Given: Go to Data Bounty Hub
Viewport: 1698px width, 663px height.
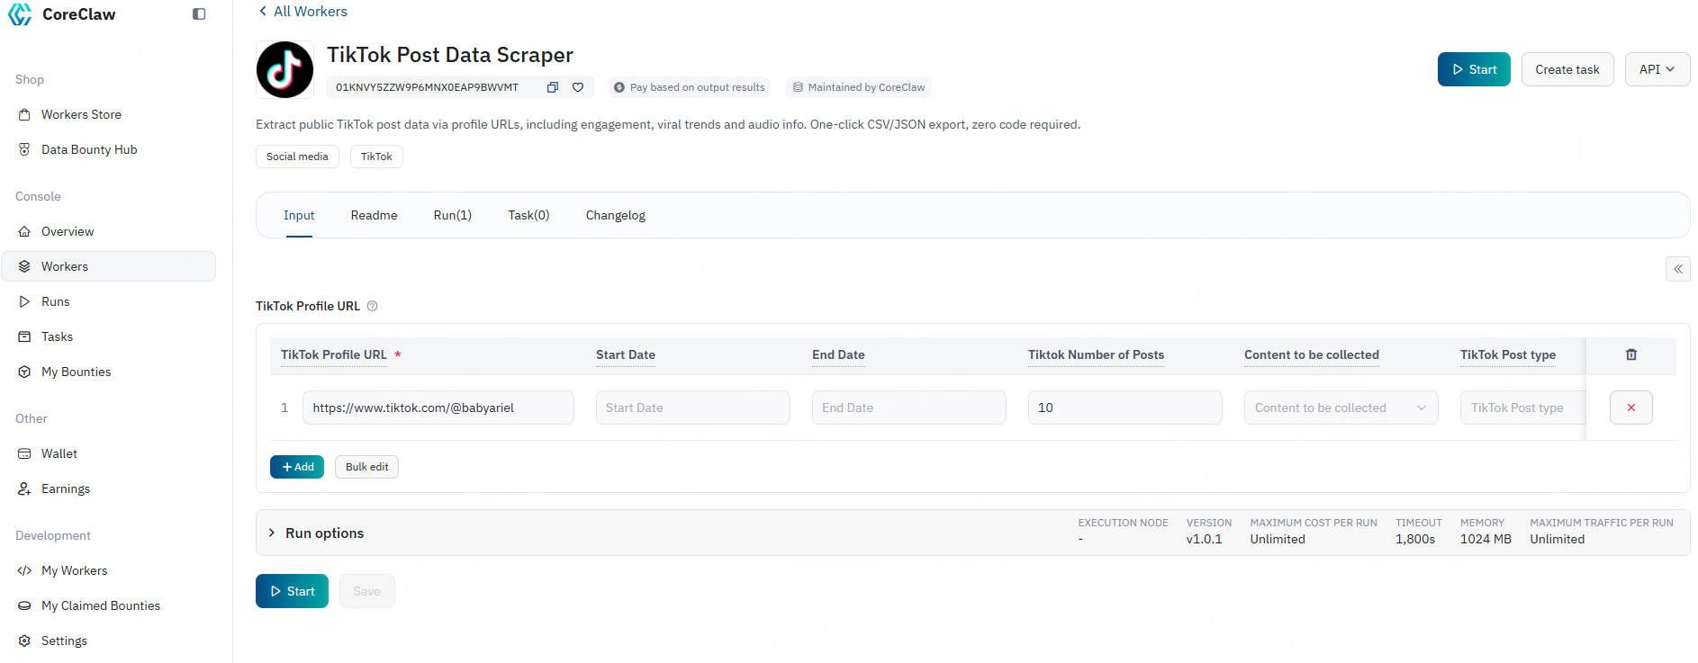Looking at the screenshot, I should tap(88, 149).
